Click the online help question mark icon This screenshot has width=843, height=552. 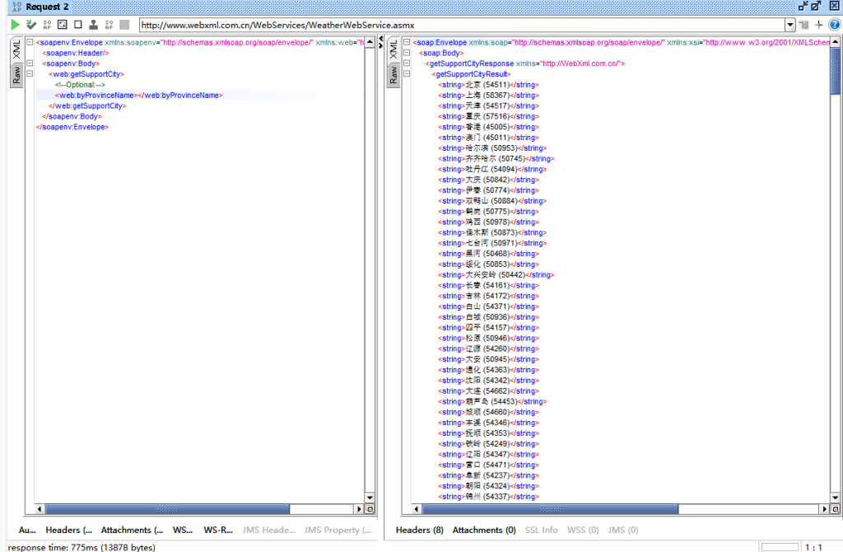point(834,25)
